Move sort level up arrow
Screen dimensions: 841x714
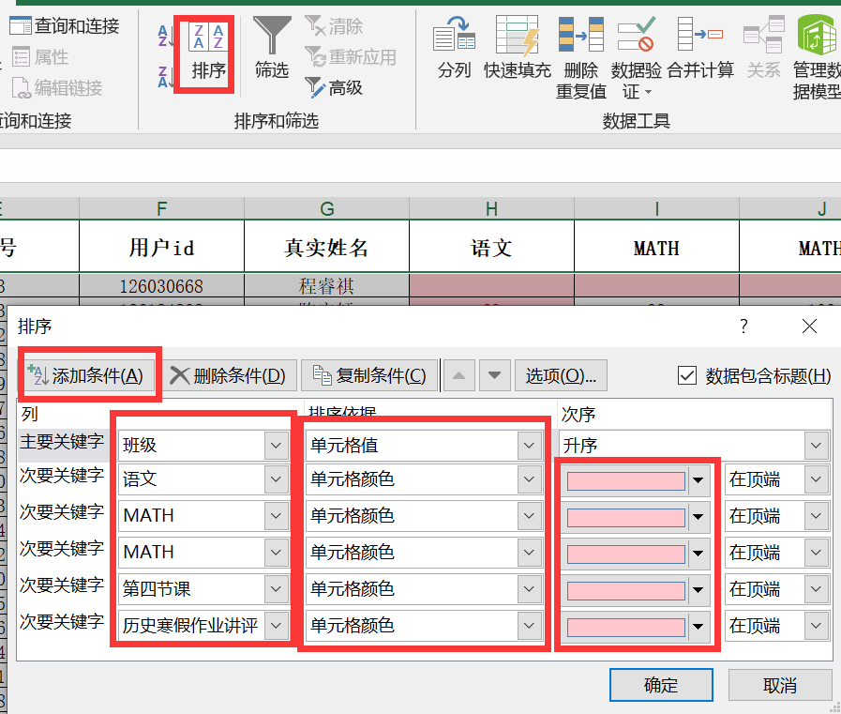coord(458,376)
